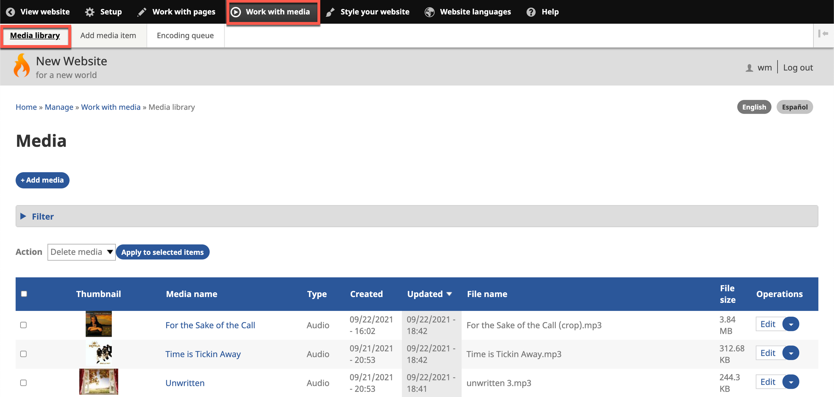Select the For the Sake of the Call row checkbox
The height and width of the screenshot is (397, 834).
pyautogui.click(x=23, y=325)
